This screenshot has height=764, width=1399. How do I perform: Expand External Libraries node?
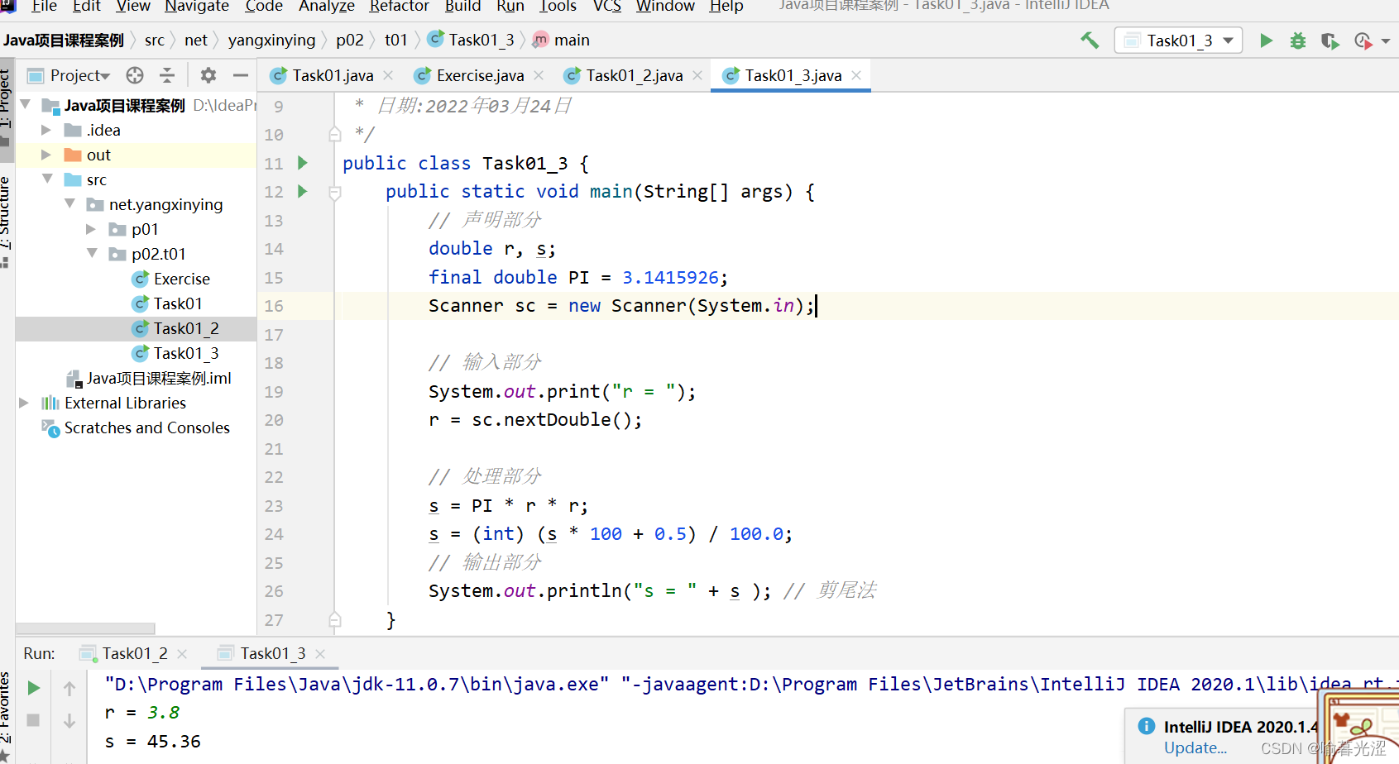[24, 403]
